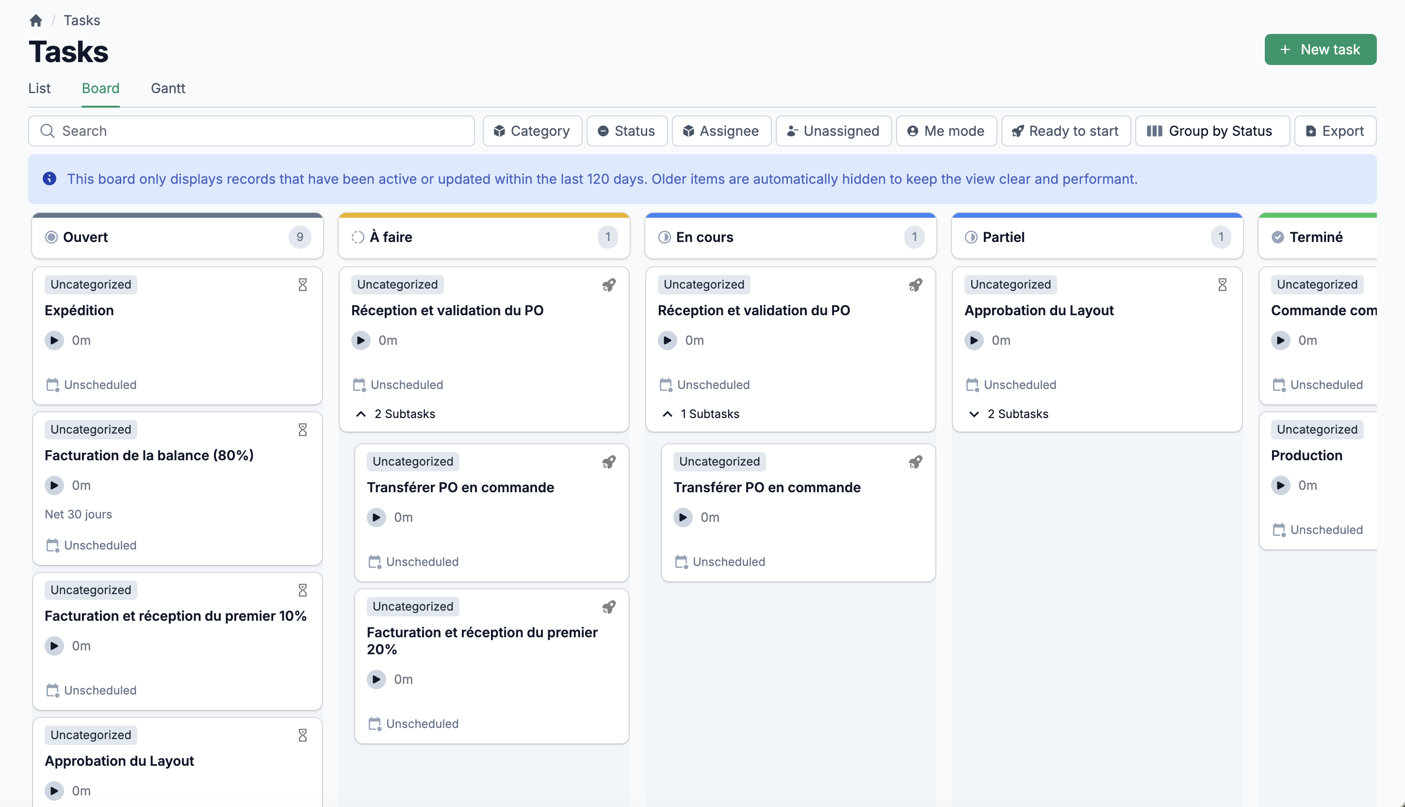Click the hourglass icon on Expédition card
1405x807 pixels.
point(303,285)
